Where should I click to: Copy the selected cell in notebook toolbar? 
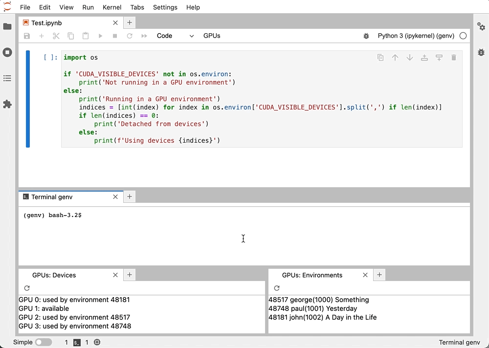coord(71,36)
